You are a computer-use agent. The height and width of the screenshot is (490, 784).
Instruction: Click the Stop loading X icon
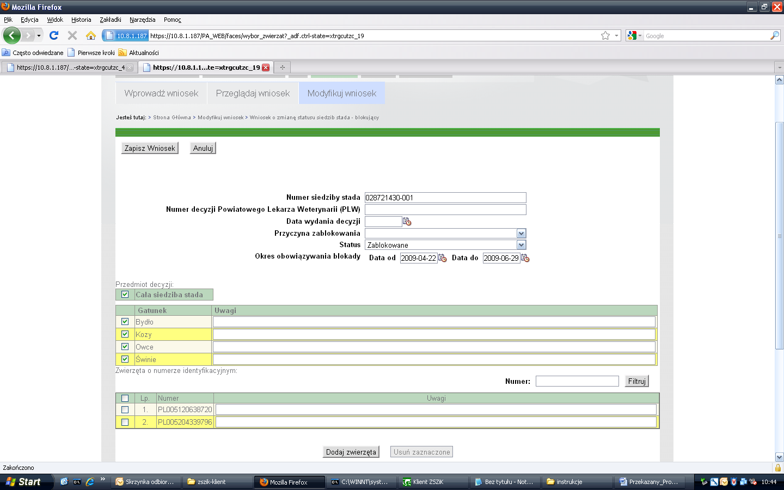(x=72, y=35)
